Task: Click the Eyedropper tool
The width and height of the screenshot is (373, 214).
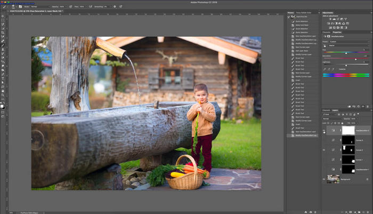Action: pos(3,37)
